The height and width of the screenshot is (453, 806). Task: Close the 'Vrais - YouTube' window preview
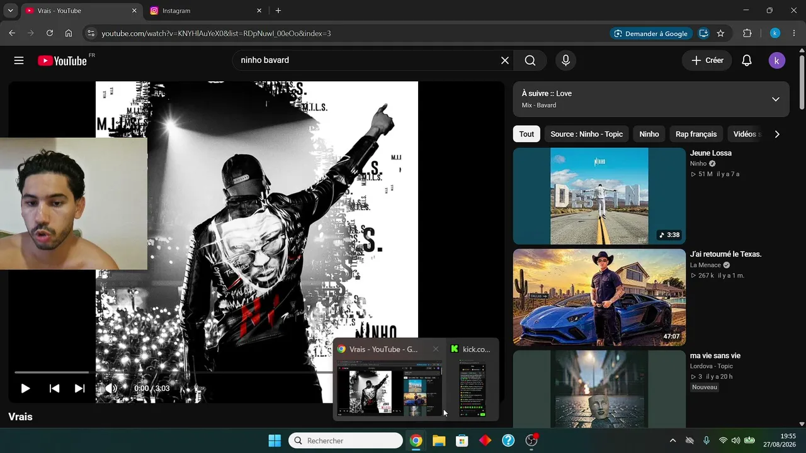pyautogui.click(x=435, y=349)
